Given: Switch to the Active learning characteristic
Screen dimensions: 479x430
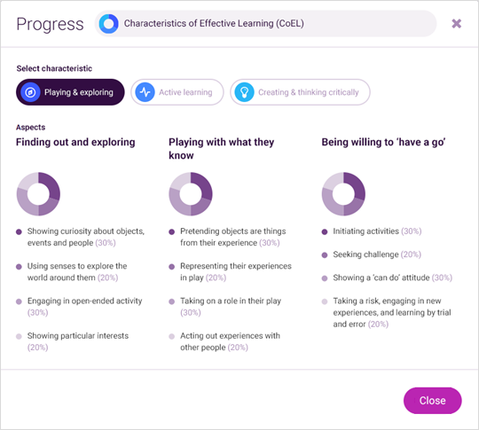Looking at the screenshot, I should pos(177,92).
